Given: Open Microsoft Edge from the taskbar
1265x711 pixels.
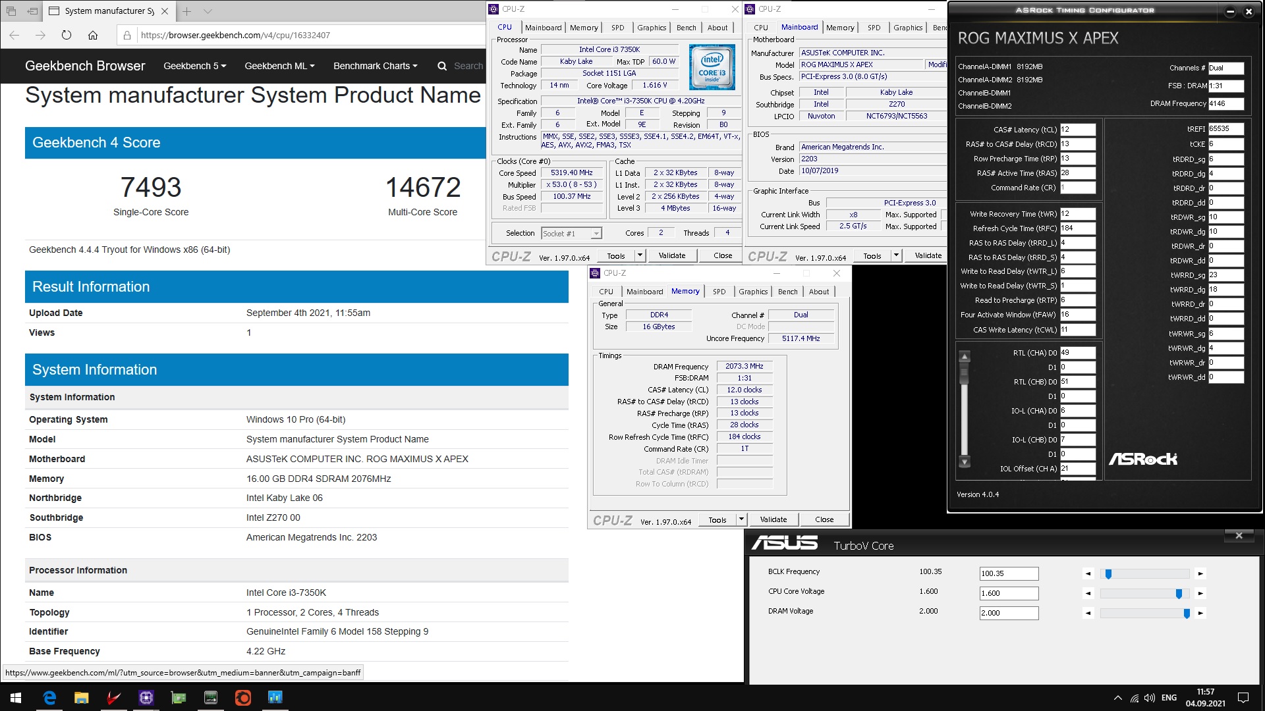Looking at the screenshot, I should point(49,698).
